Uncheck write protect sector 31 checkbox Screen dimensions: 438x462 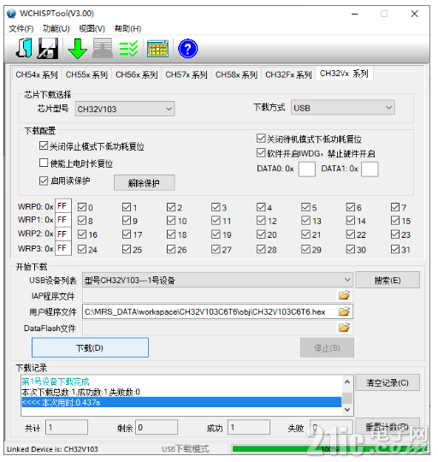click(395, 249)
